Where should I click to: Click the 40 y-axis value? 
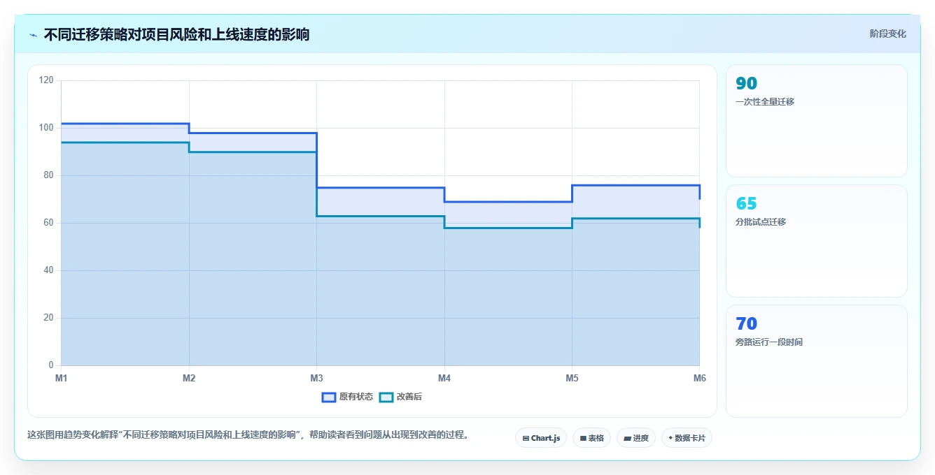[48, 270]
